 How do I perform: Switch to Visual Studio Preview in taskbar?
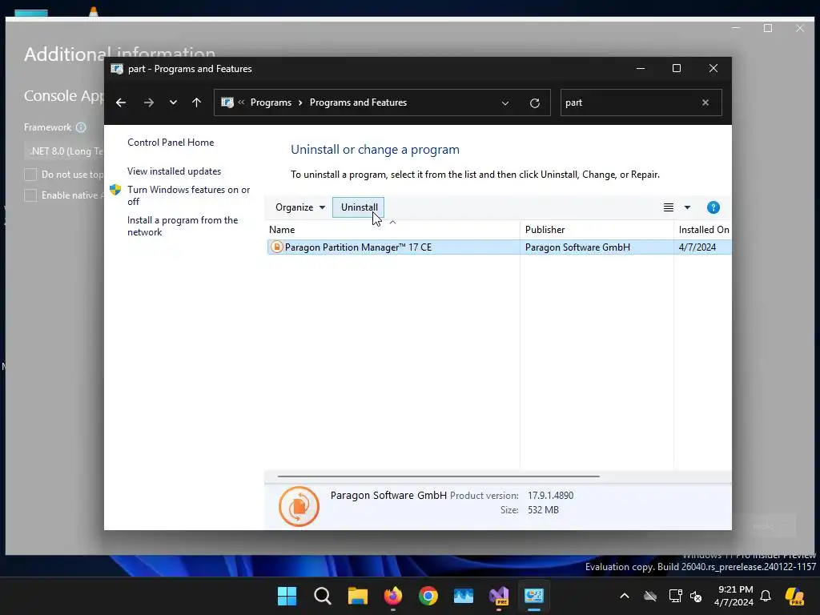(x=499, y=596)
